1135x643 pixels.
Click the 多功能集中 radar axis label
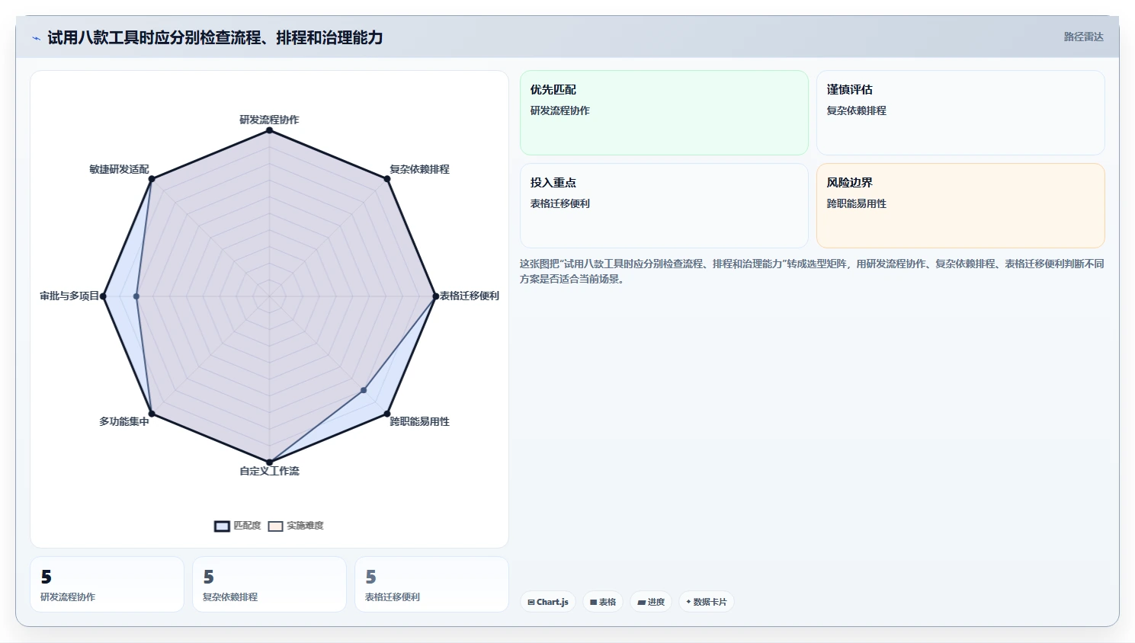[x=124, y=421]
